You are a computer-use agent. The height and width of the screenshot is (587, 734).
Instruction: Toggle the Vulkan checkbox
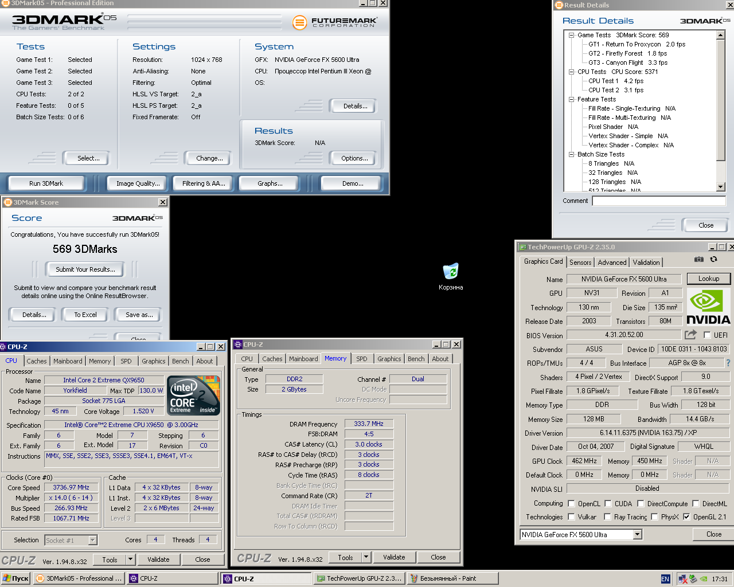(x=571, y=516)
